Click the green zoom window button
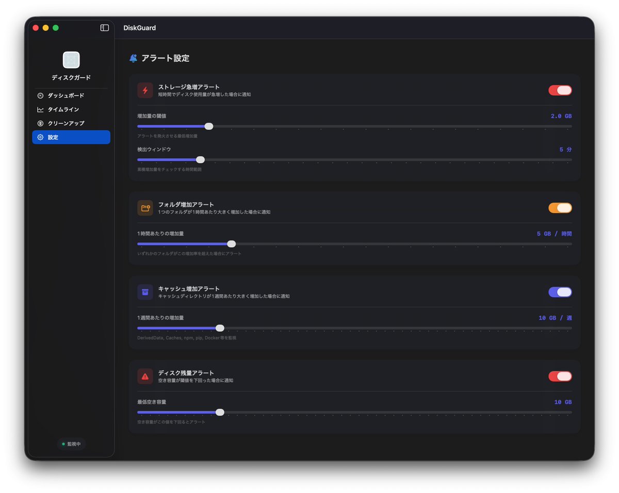619x493 pixels. [x=56, y=28]
